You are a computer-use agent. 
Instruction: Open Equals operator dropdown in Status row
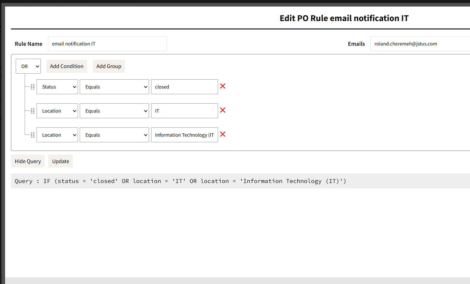pos(114,87)
